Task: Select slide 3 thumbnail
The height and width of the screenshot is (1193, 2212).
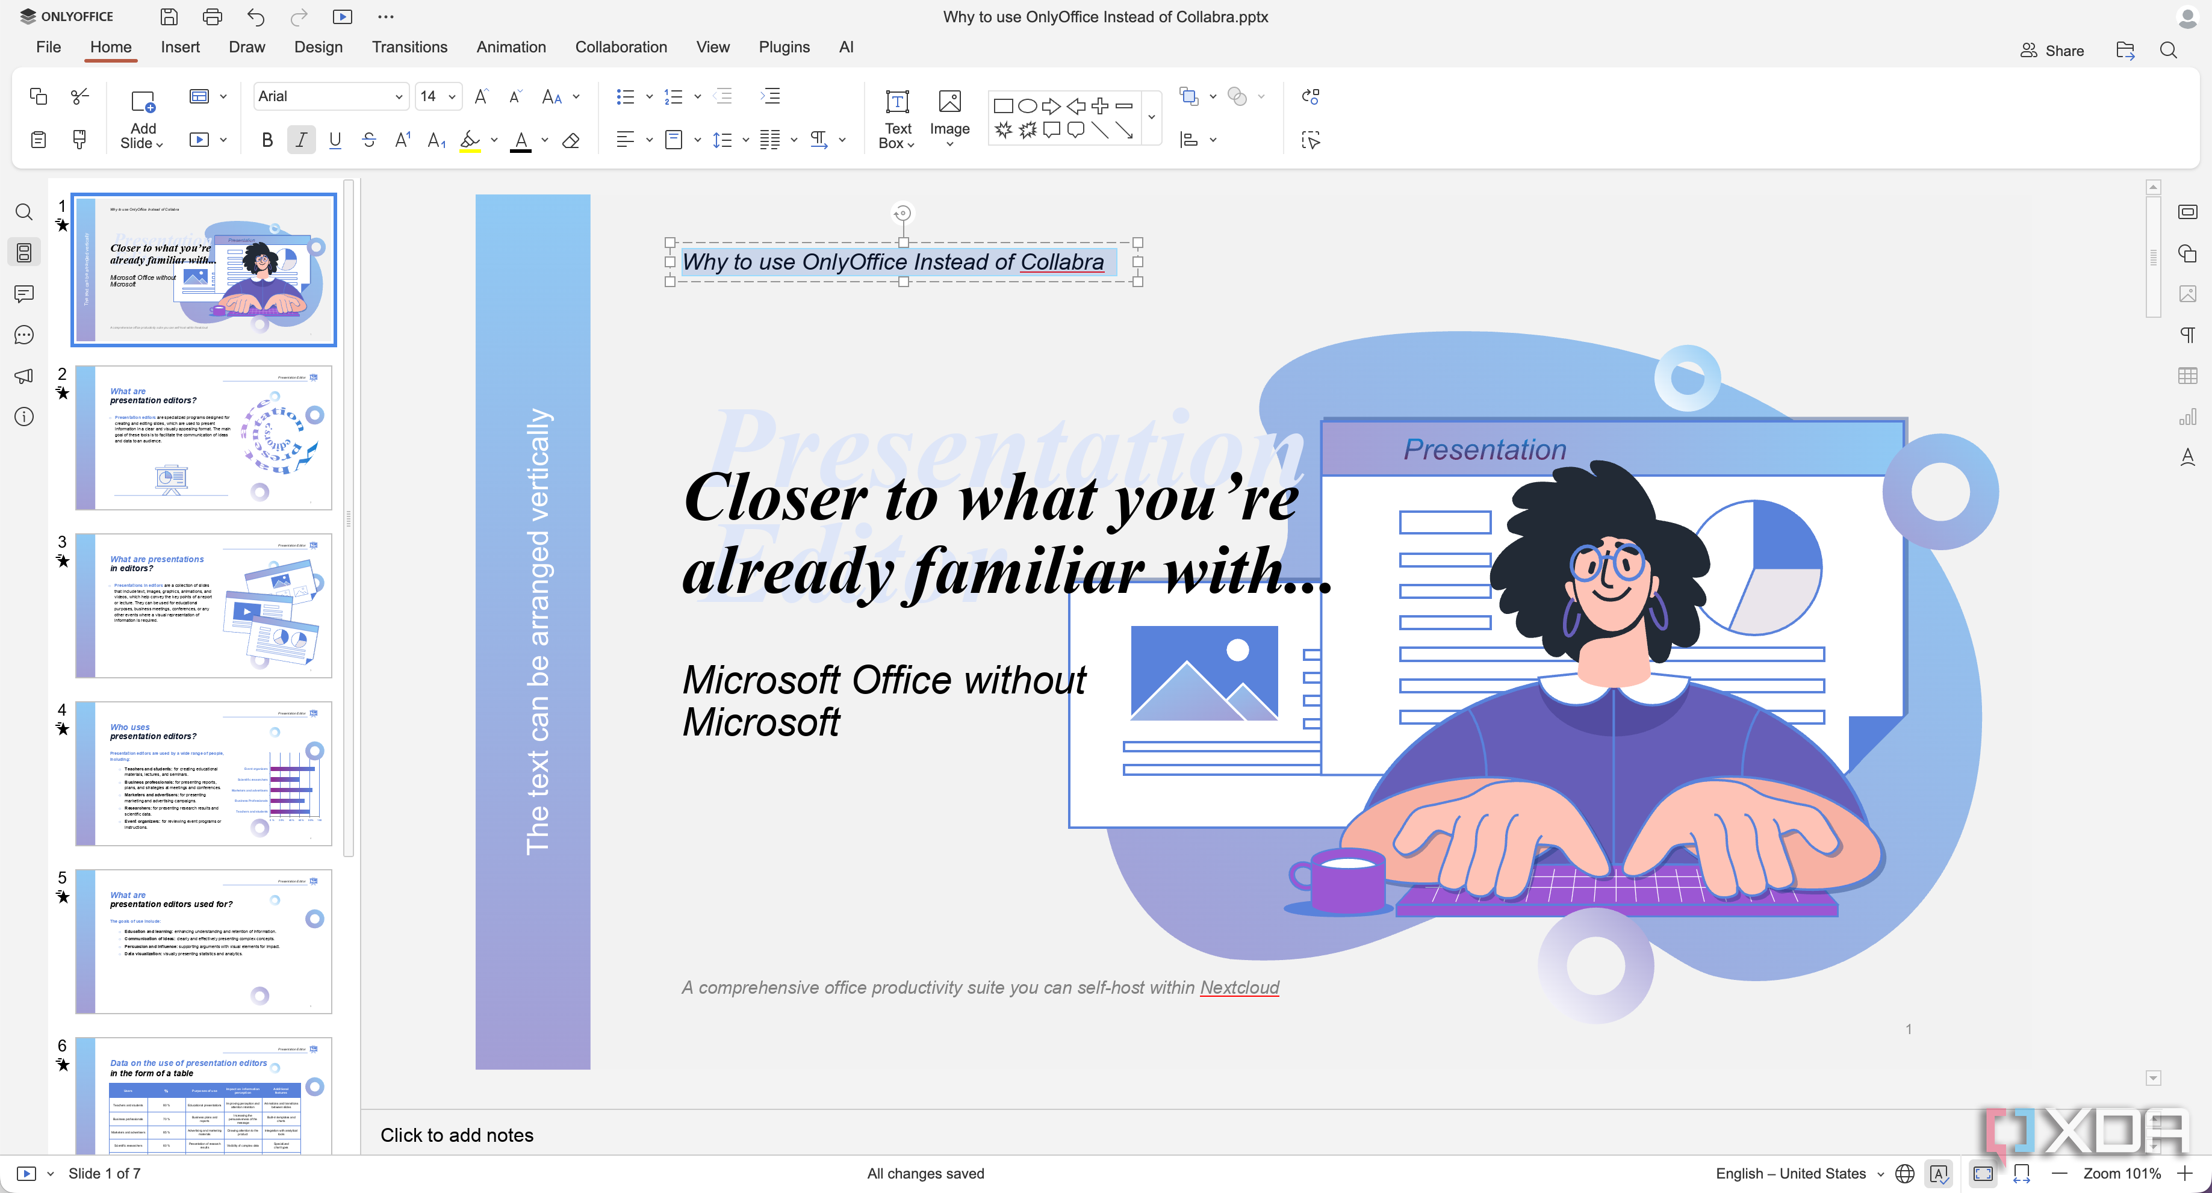Action: point(203,605)
